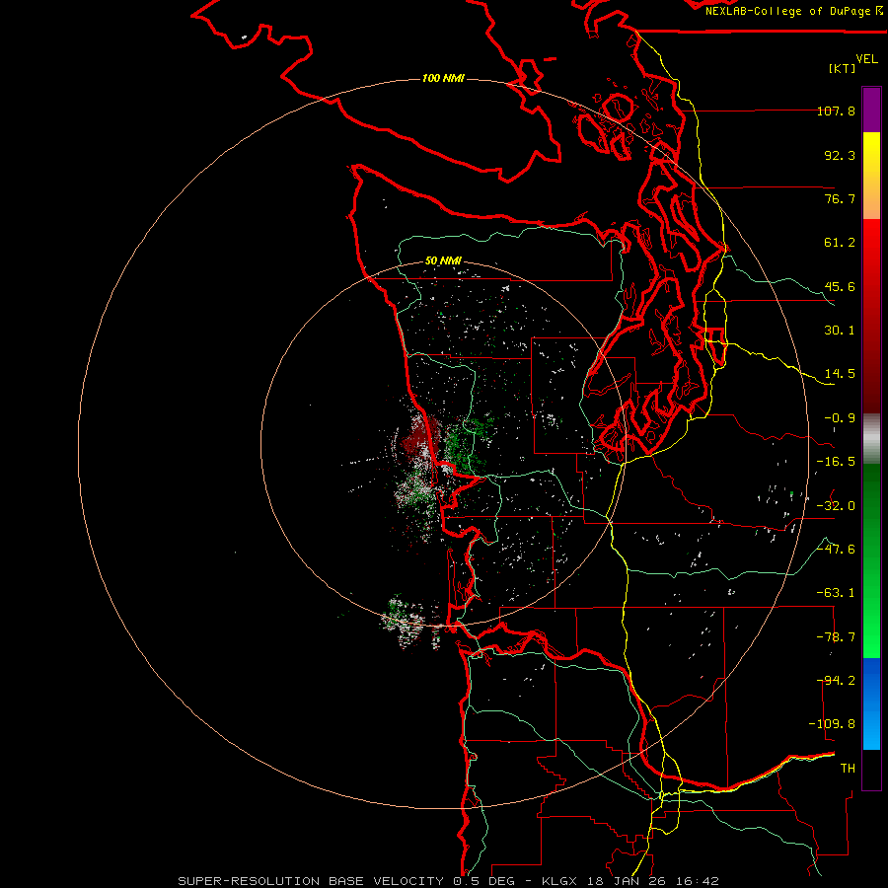Viewport: 888px width, 888px height.
Task: Click the 100 NMI range ring label
Action: point(443,78)
